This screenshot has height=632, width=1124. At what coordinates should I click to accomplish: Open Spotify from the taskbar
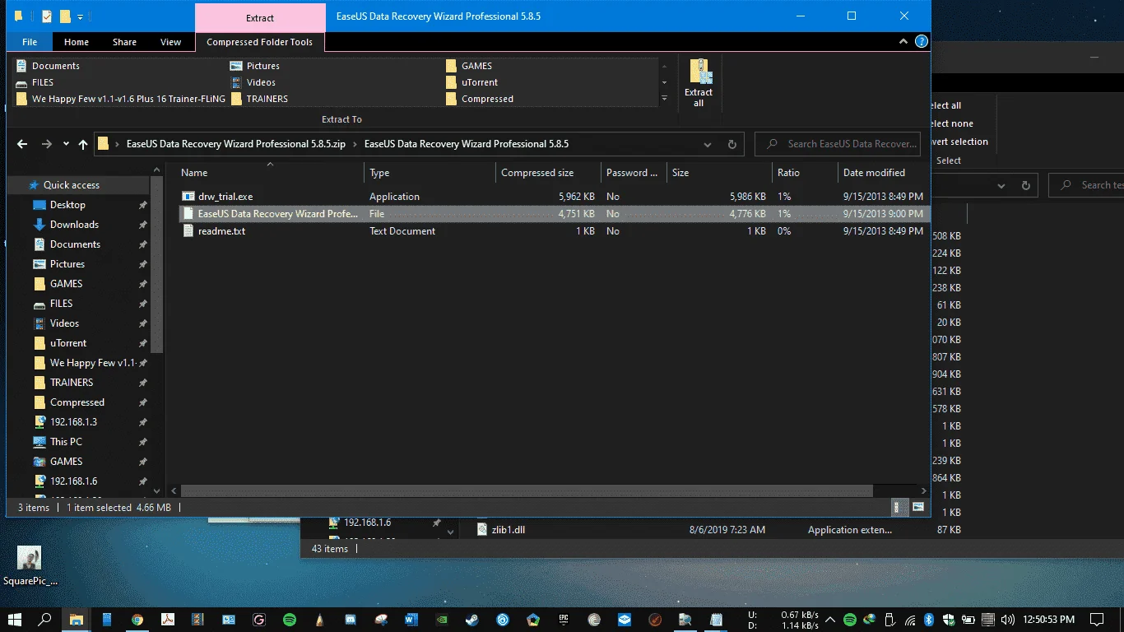[289, 619]
